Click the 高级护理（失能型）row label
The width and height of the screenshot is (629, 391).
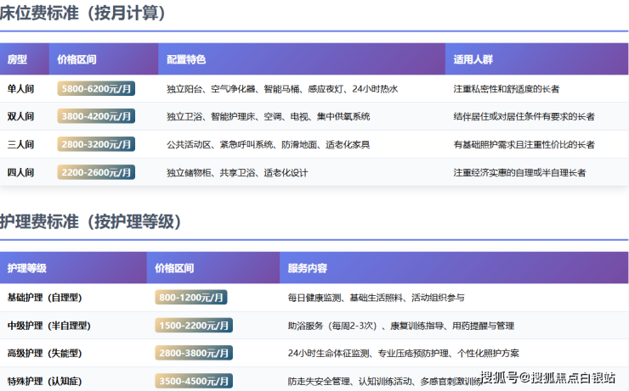tap(49, 353)
